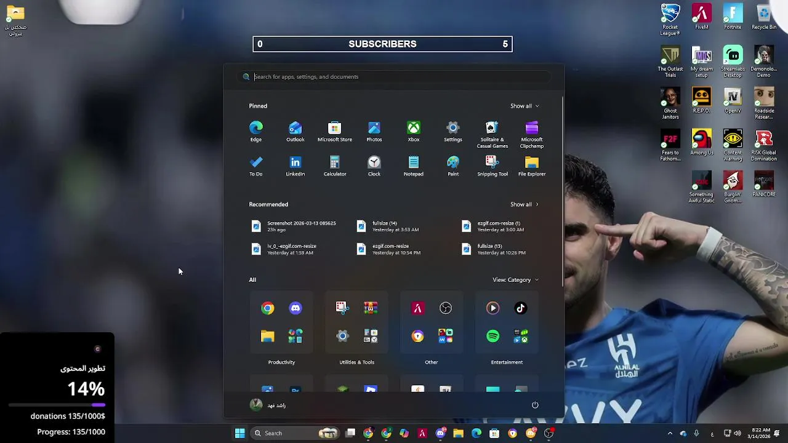The image size is (788, 443).
Task: Select the Recycle Bin on desktop
Action: (x=764, y=17)
